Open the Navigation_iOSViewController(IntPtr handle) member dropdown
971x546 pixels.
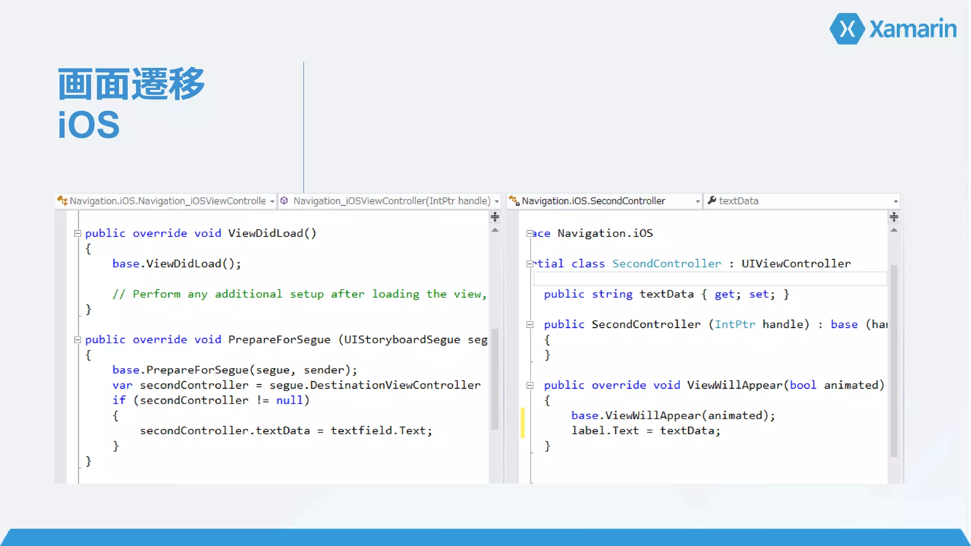pyautogui.click(x=496, y=201)
